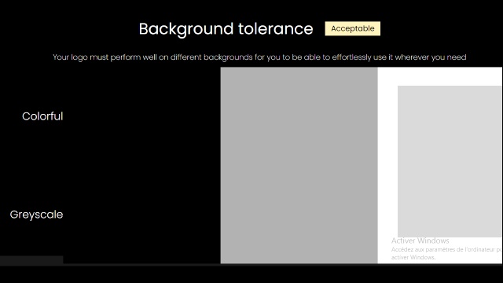Select the medium grey background preview panel
This screenshot has width=503, height=283.
click(299, 165)
